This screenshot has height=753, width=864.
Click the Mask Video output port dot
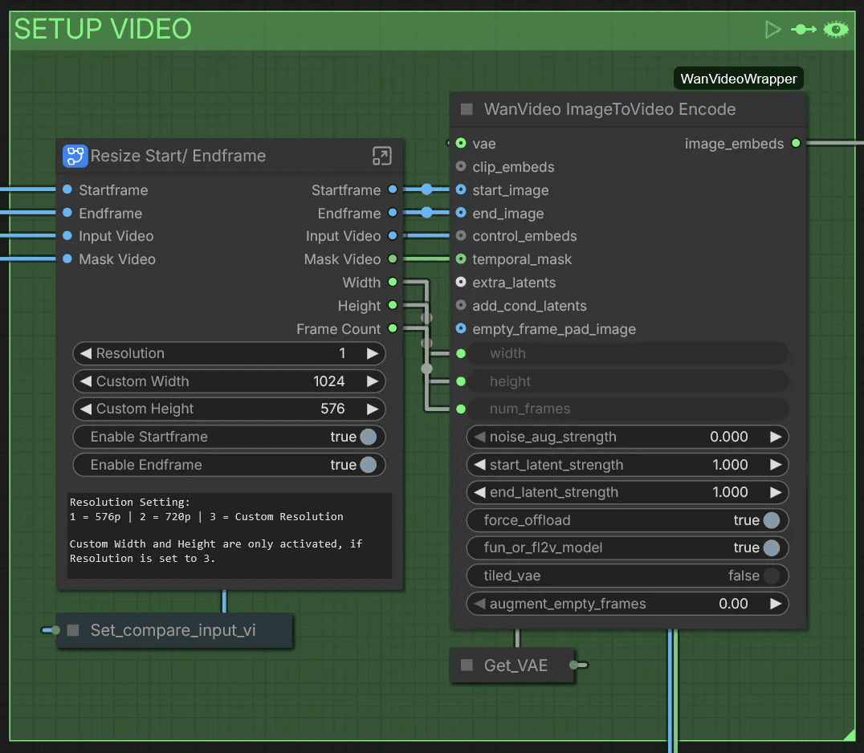tap(393, 259)
